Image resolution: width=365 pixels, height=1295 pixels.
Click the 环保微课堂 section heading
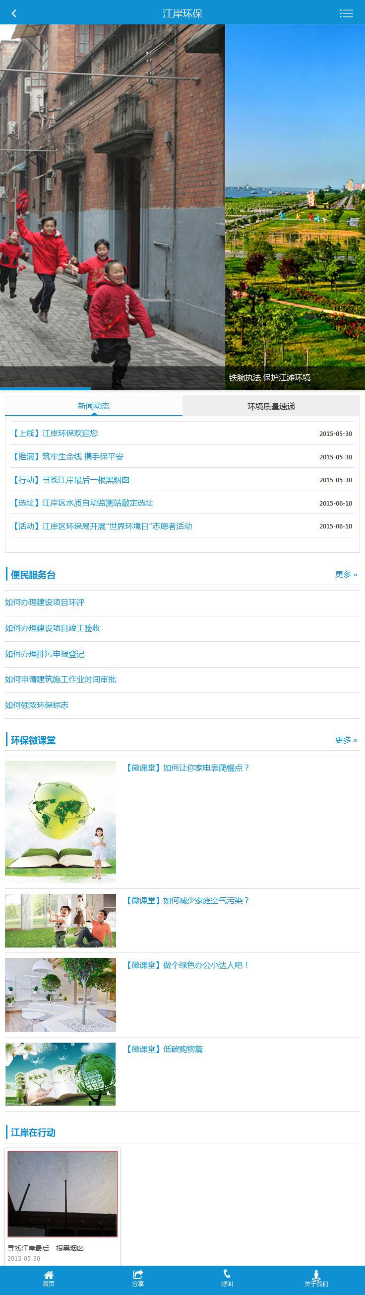(x=33, y=740)
